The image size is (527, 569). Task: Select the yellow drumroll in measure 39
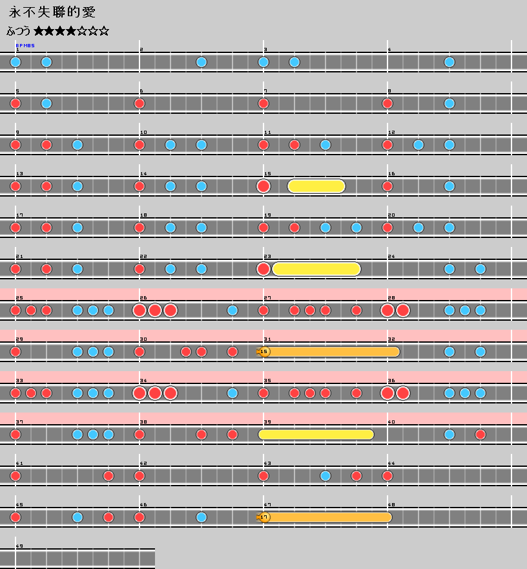pos(316,435)
